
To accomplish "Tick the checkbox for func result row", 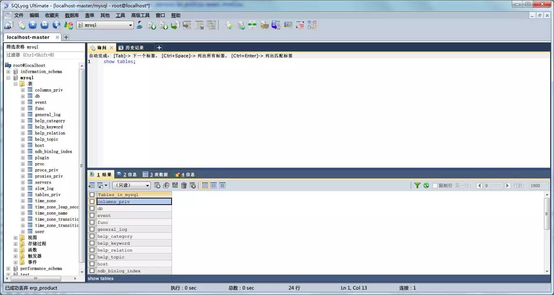I will 92,222.
